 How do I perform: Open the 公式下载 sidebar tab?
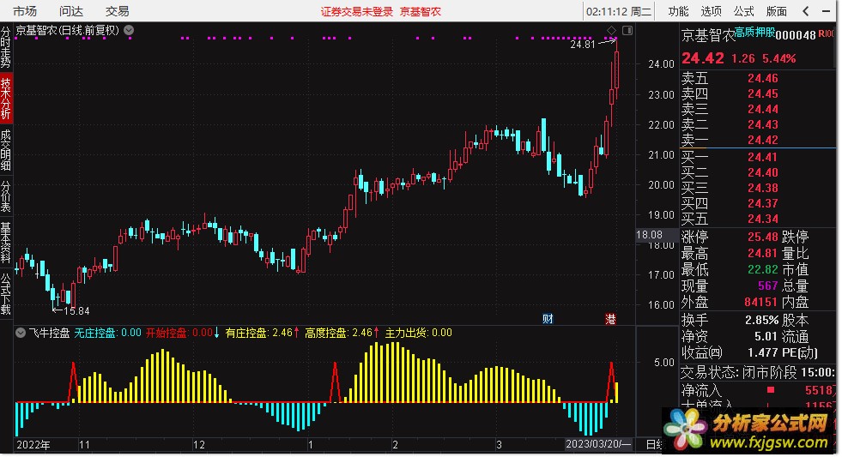6,294
